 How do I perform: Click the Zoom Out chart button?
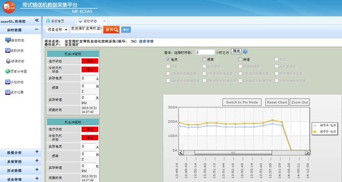299,102
